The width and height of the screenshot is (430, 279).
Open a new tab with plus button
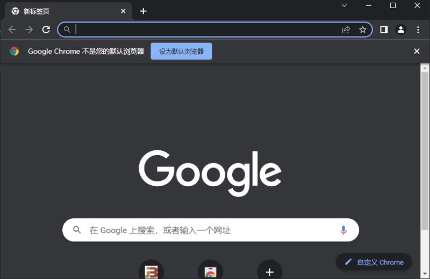point(143,11)
